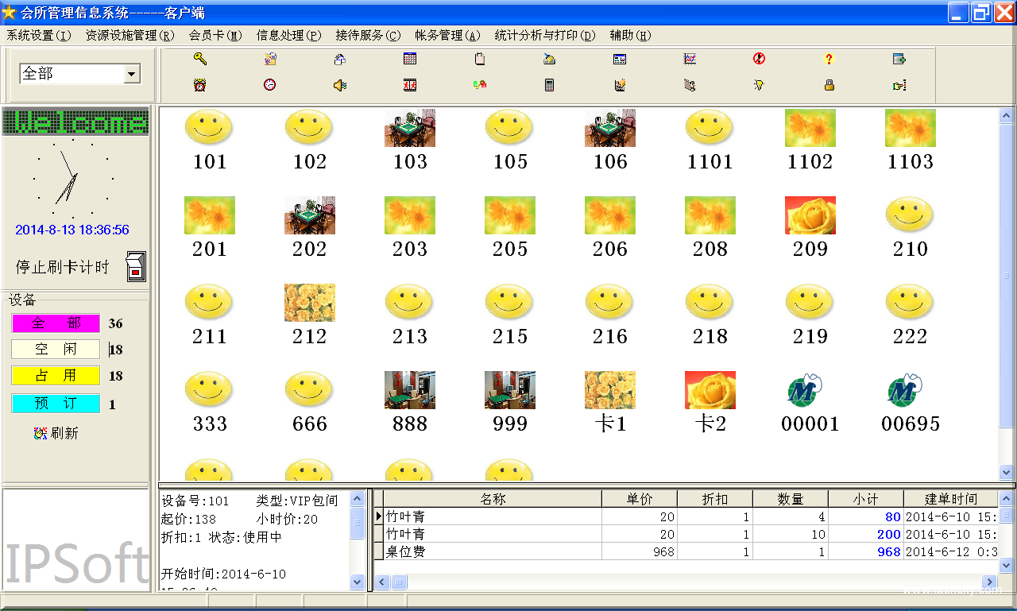Click the exit-door icon at toolbar end
Screen dimensions: 1017x611
coord(899,59)
